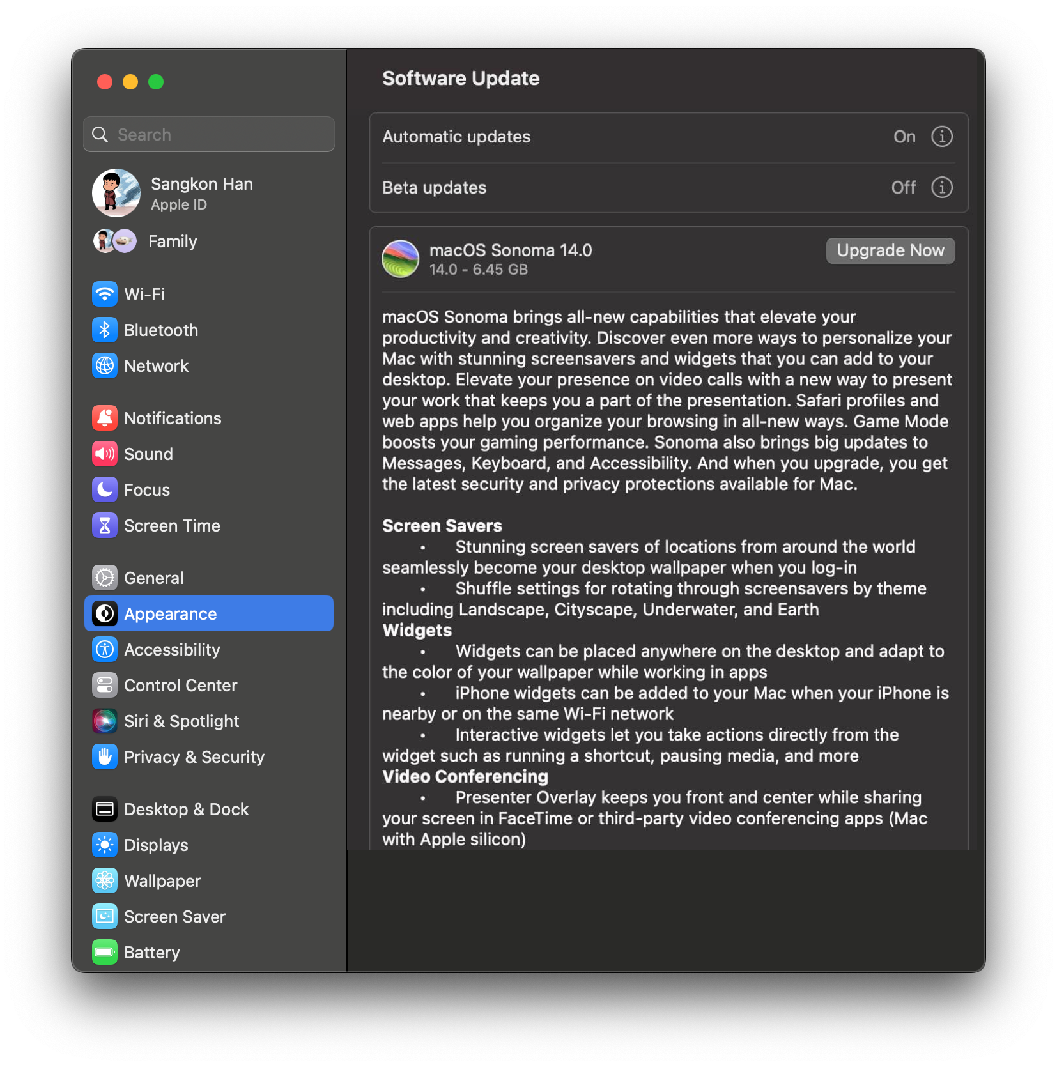Click Video Conferencing heading
The height and width of the screenshot is (1067, 1057).
[465, 776]
